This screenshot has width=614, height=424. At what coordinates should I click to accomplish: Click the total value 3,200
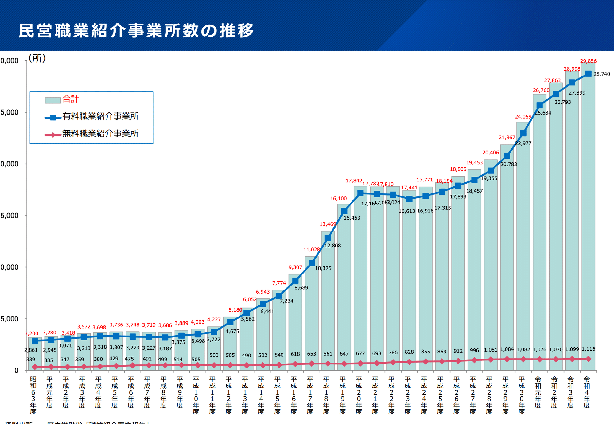31,333
